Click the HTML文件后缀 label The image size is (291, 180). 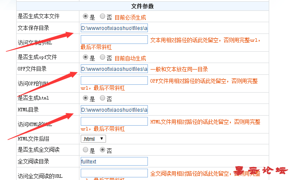point(34,139)
